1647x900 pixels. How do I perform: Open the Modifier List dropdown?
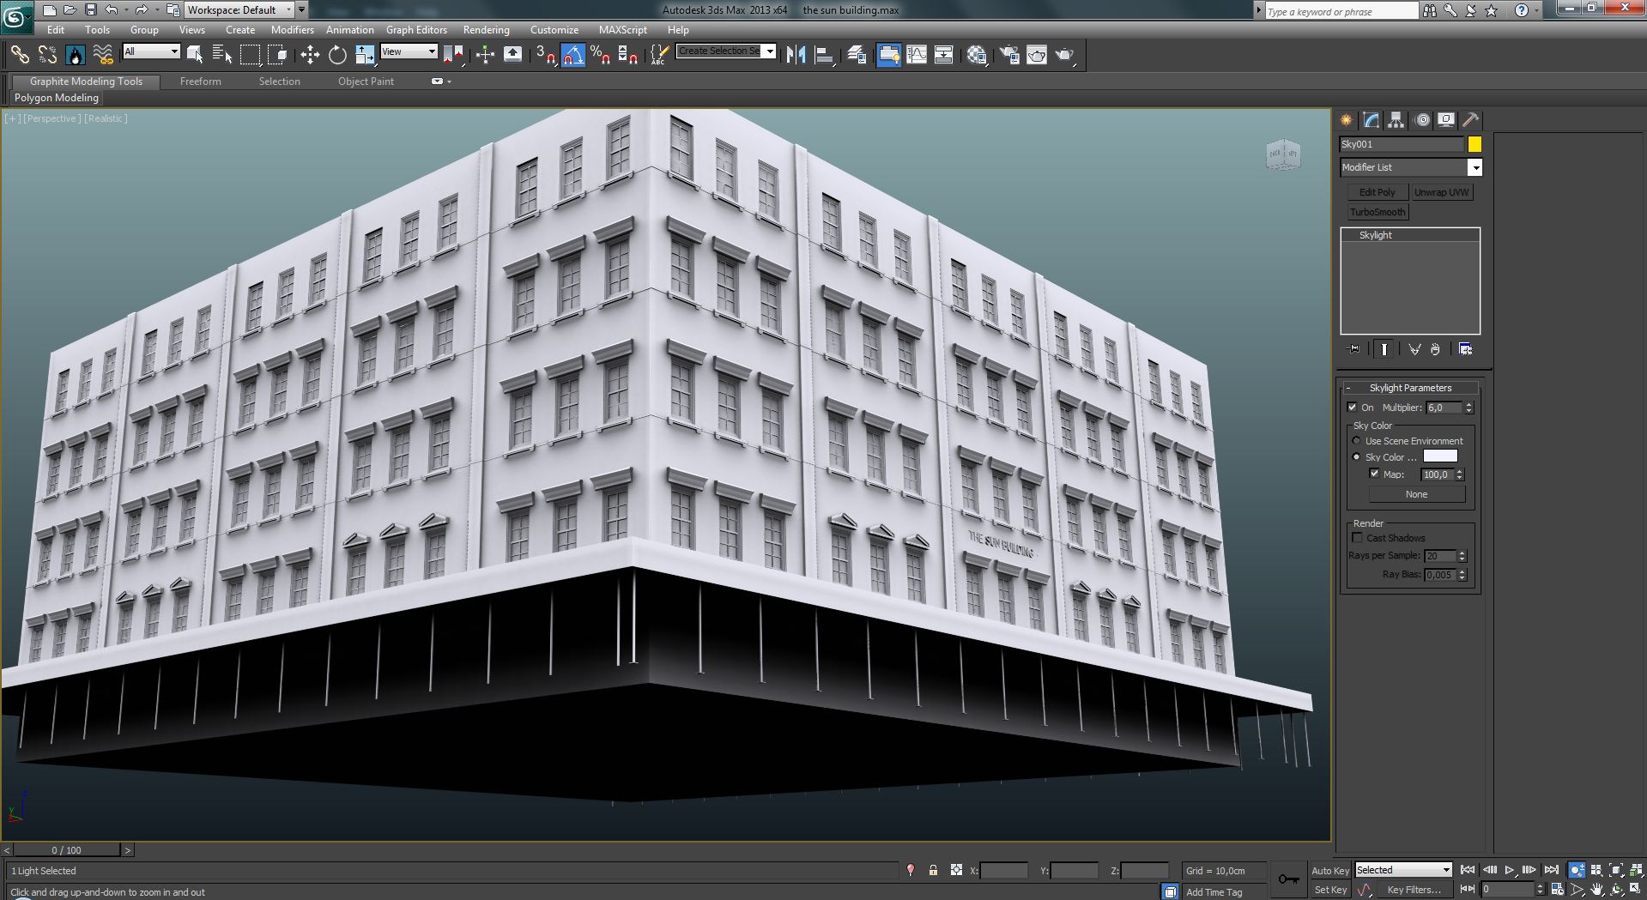(x=1474, y=167)
